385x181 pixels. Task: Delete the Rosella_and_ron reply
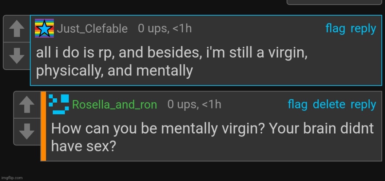tap(329, 104)
